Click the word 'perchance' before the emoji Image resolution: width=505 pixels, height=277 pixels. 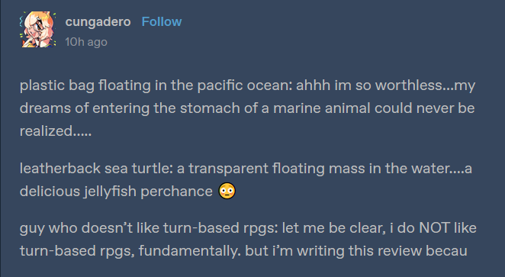click(176, 192)
